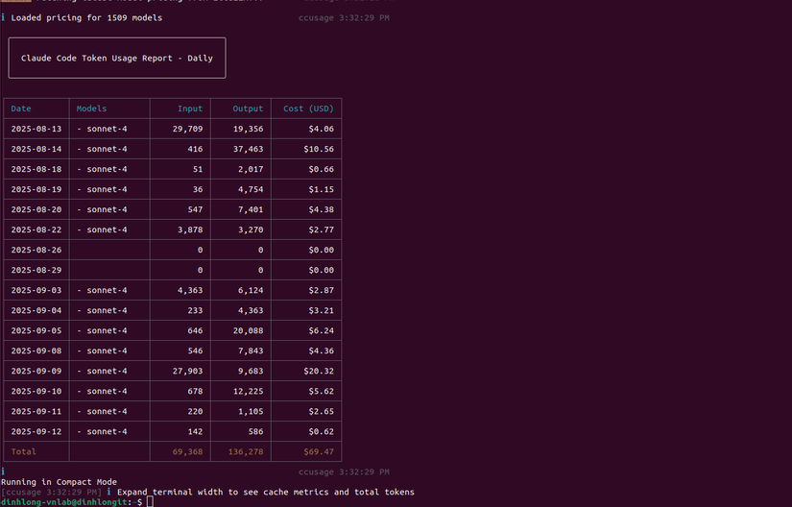
Task: Click the output value 586
Action: pyautogui.click(x=255, y=432)
